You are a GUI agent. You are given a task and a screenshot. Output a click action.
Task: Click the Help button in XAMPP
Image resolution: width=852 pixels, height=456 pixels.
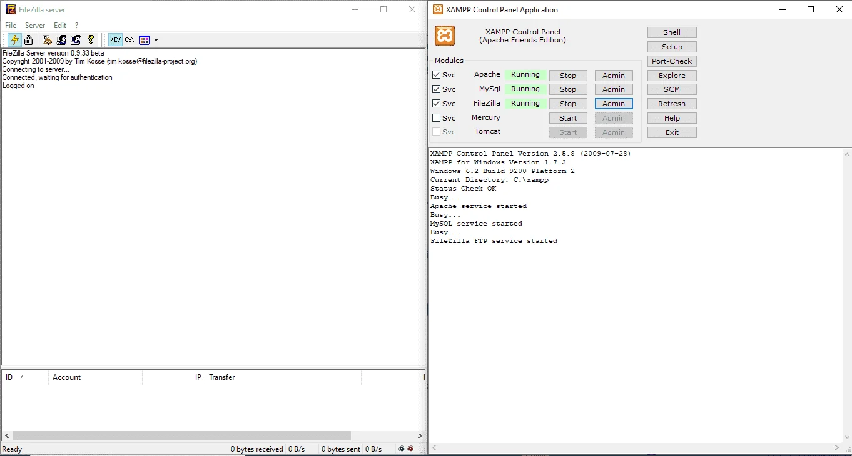coord(672,118)
